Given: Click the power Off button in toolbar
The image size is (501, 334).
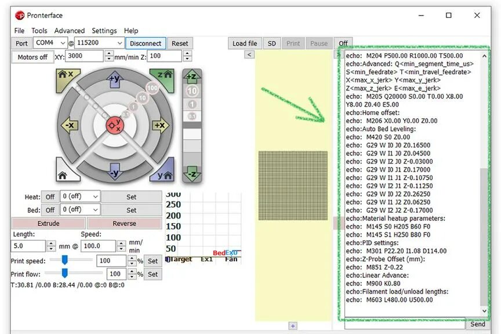Looking at the screenshot, I should 343,43.
